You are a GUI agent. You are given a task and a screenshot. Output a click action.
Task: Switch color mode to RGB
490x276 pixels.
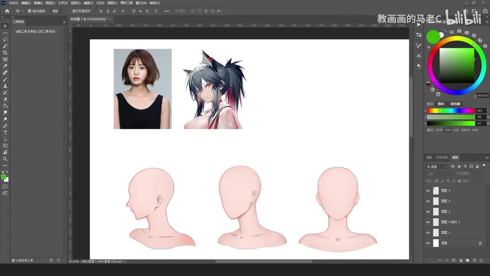click(x=439, y=130)
